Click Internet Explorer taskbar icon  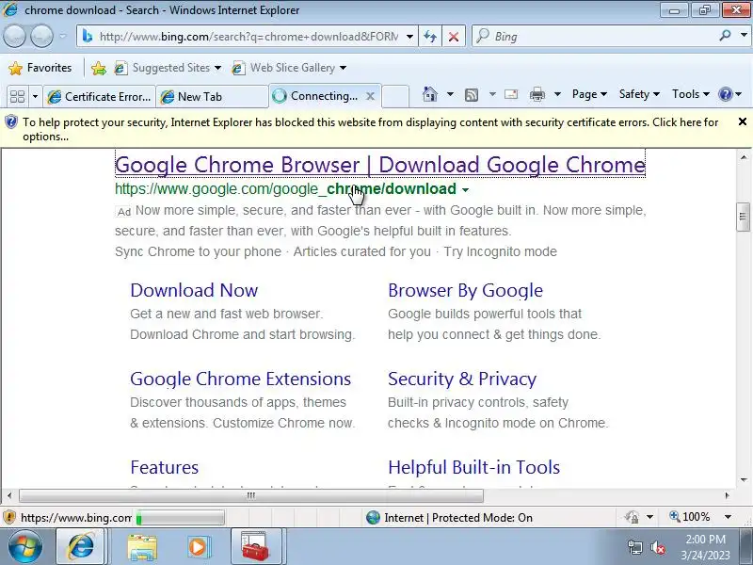pos(81,546)
